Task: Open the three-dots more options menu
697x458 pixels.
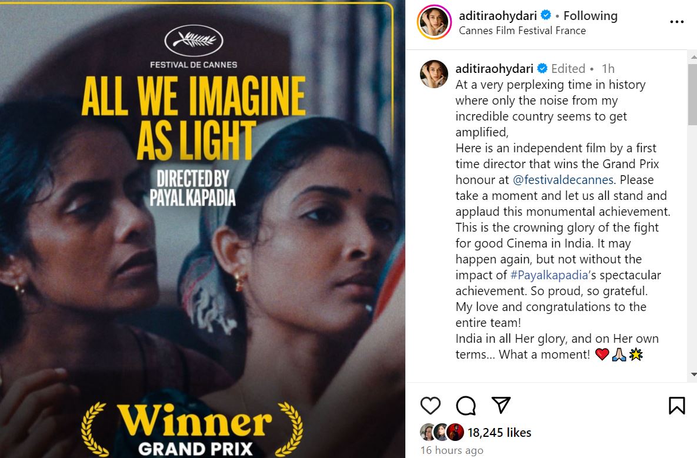Action: point(676,22)
